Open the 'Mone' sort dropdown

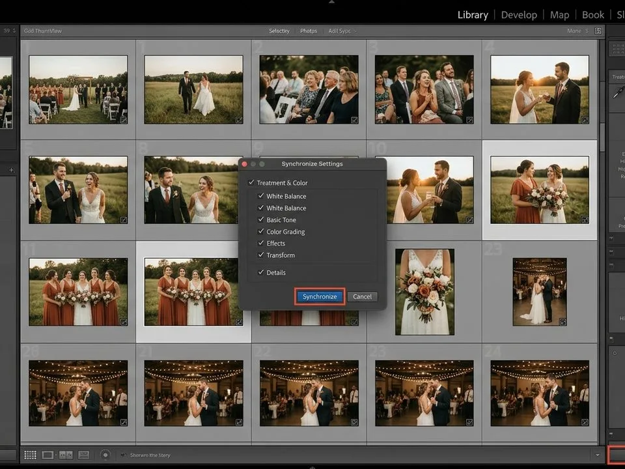coord(577,31)
